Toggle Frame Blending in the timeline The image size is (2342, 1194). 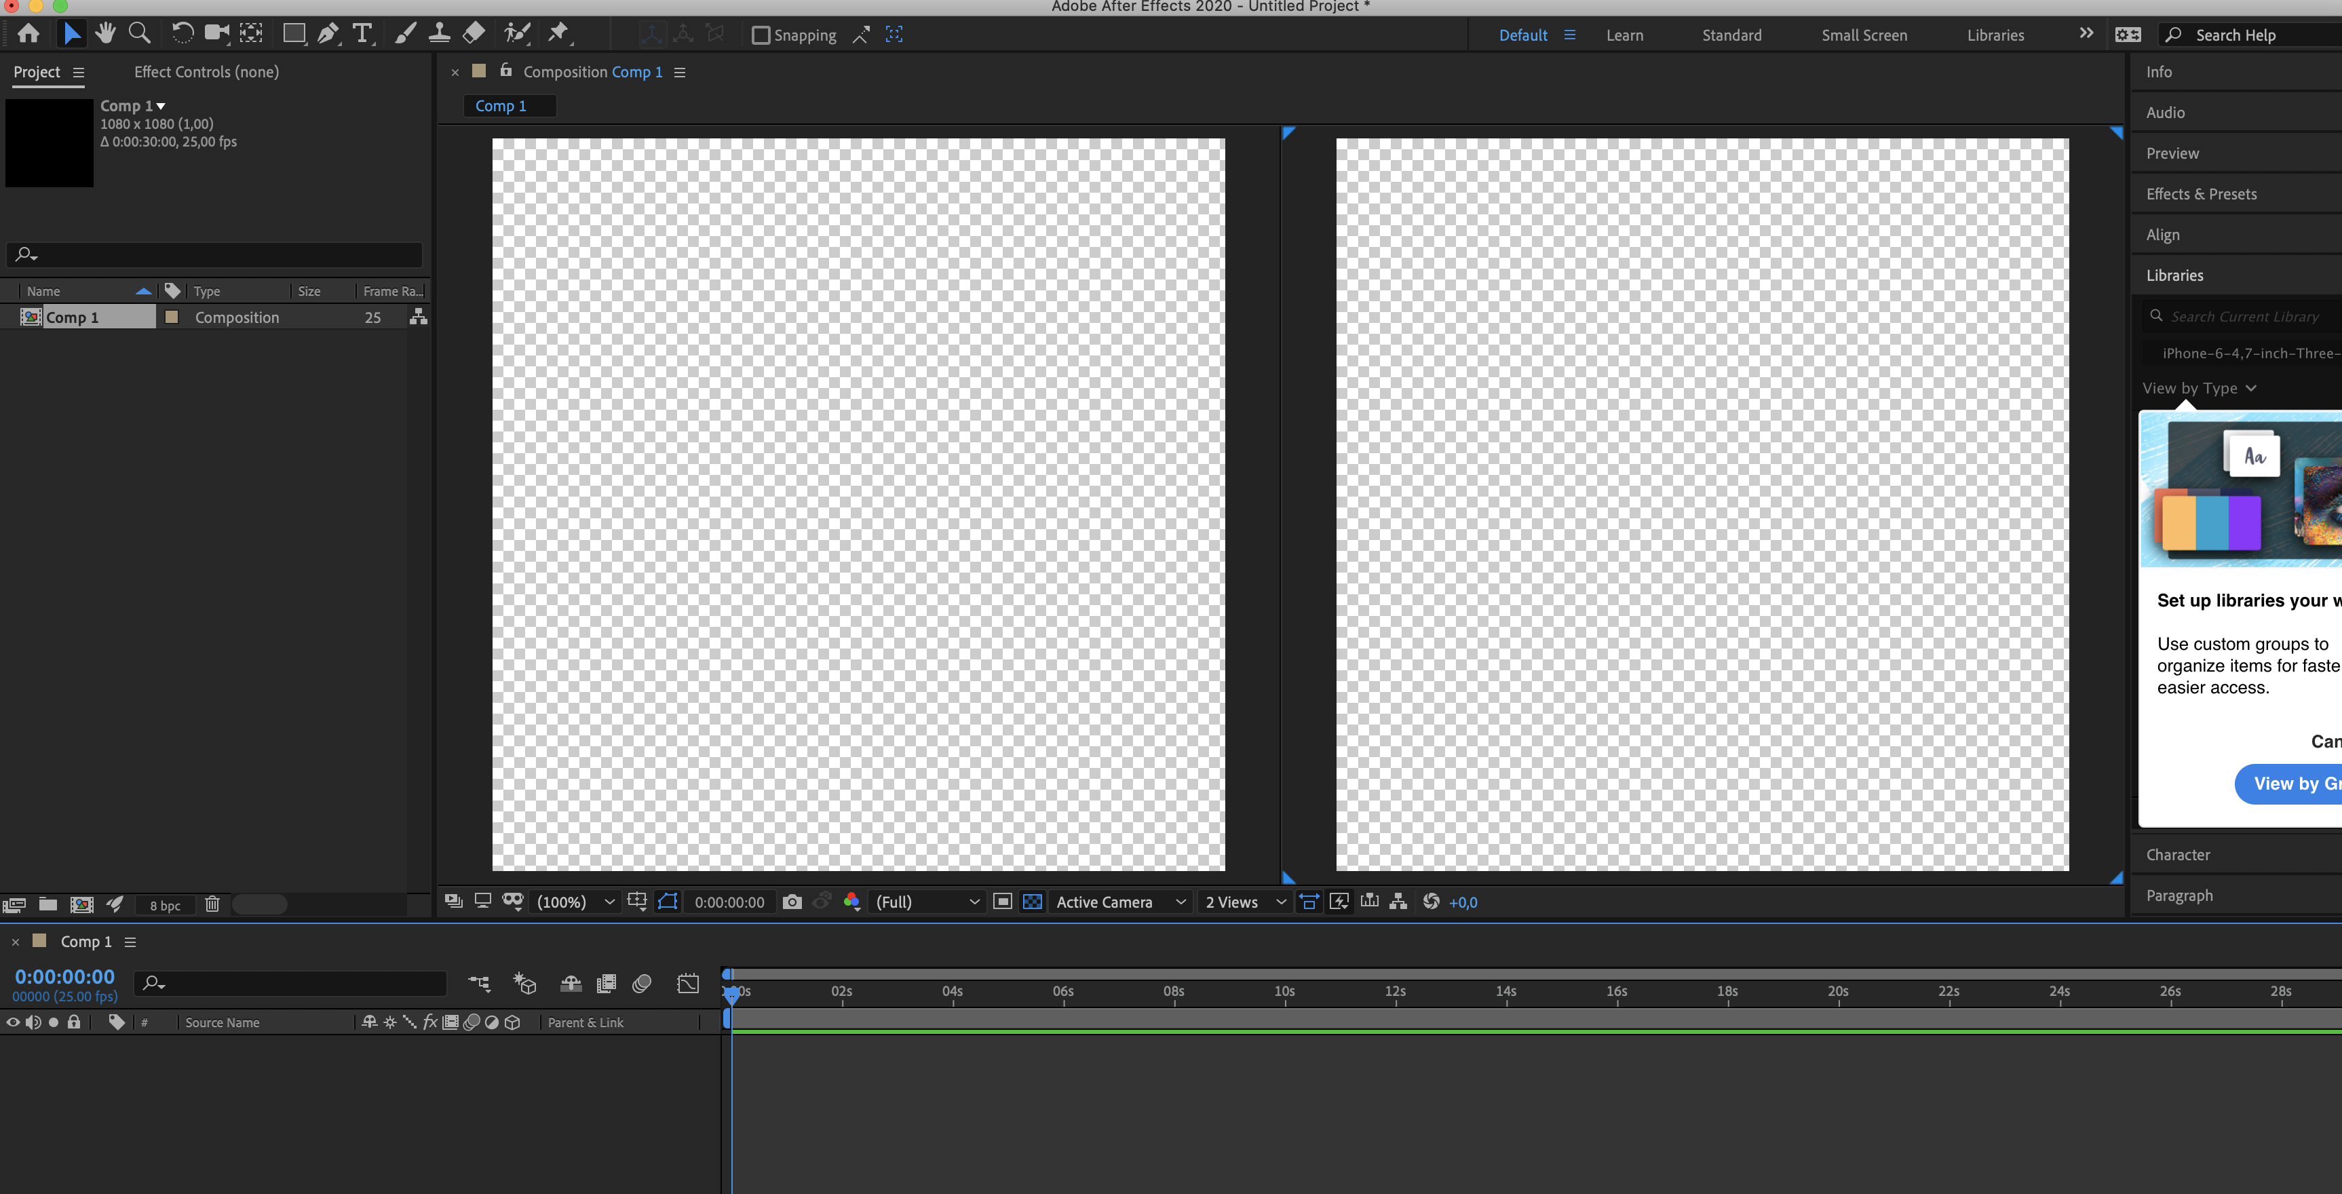point(605,983)
